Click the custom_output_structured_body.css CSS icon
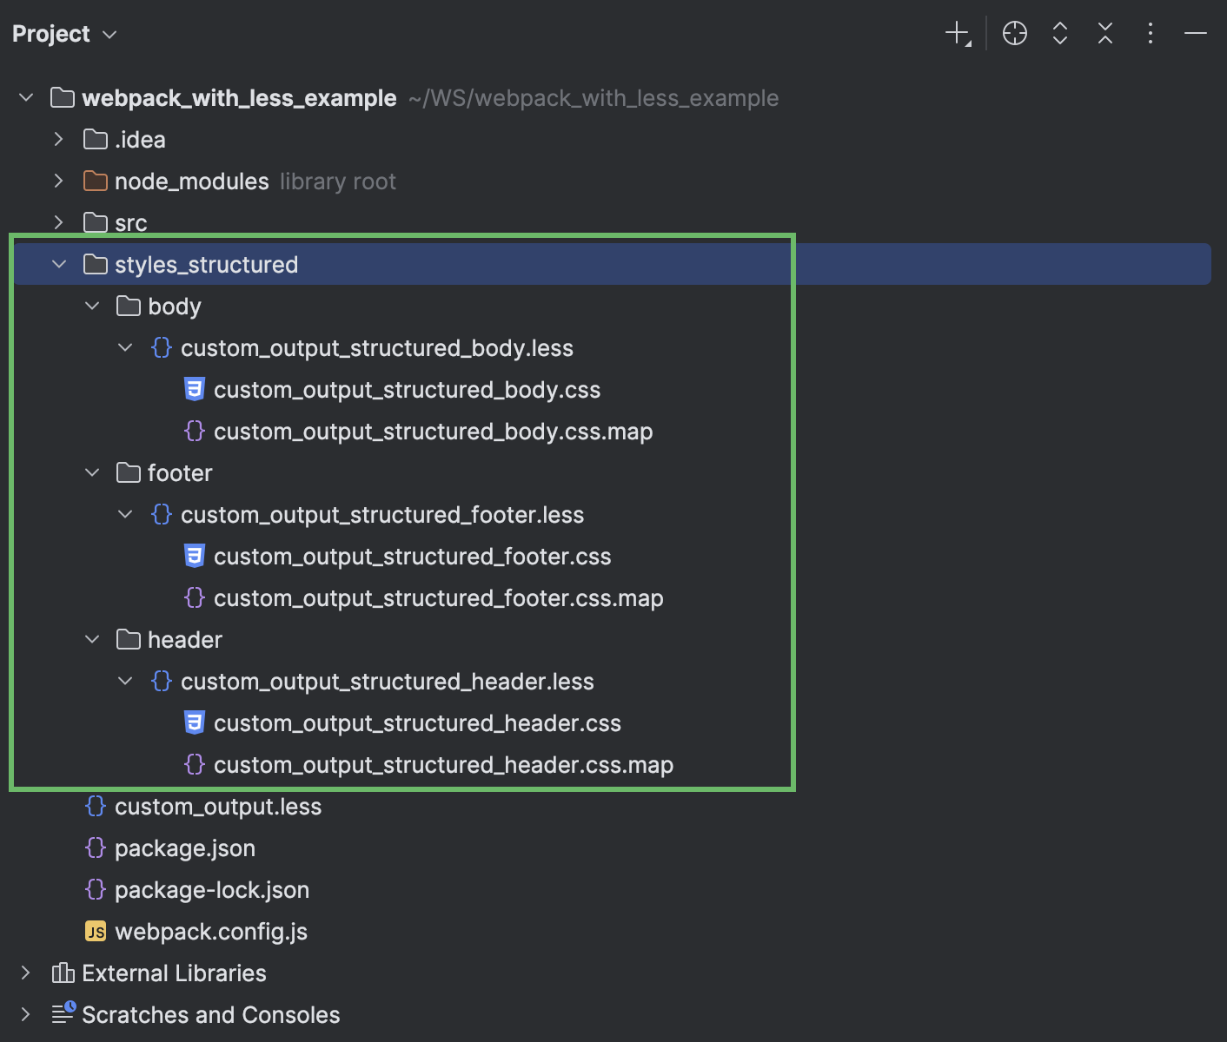The width and height of the screenshot is (1227, 1042). click(x=195, y=389)
